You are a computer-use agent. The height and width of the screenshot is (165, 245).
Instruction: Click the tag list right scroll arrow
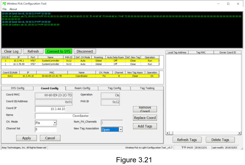pos(239,133)
